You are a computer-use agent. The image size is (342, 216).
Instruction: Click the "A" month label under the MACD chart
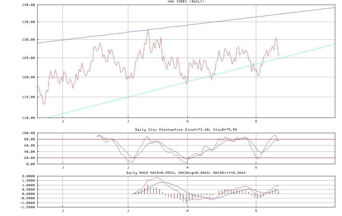click(187, 210)
